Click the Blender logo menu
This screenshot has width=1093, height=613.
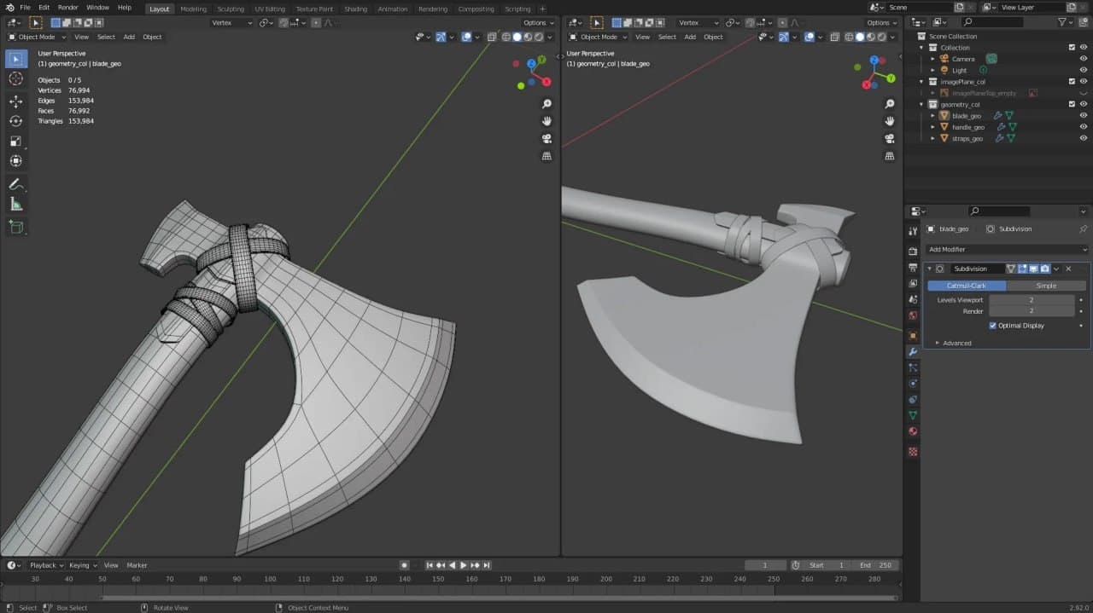(x=9, y=8)
